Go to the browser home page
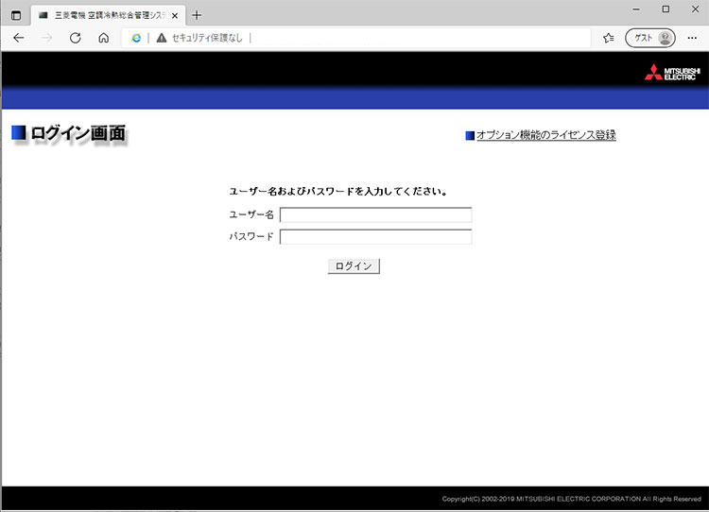This screenshot has width=709, height=512. point(104,38)
